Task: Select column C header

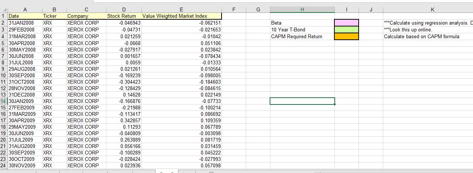Action: click(x=86, y=9)
